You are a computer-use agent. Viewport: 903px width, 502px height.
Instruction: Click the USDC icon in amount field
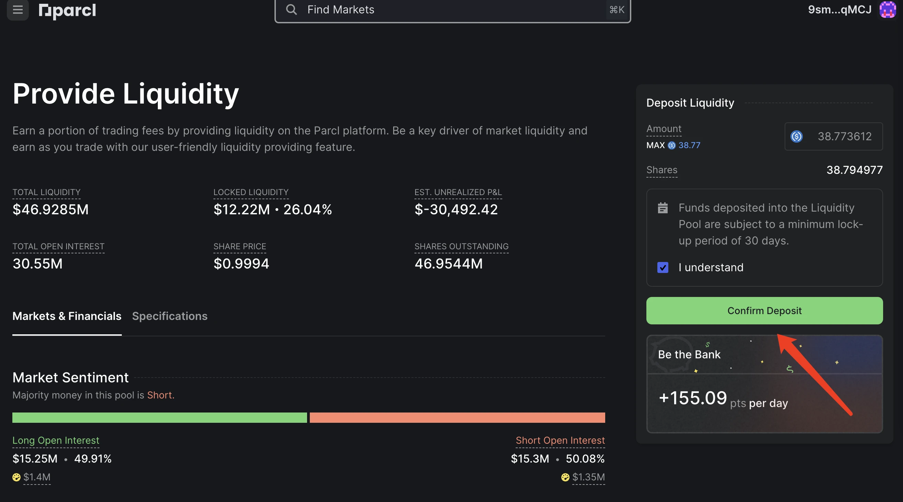(796, 136)
